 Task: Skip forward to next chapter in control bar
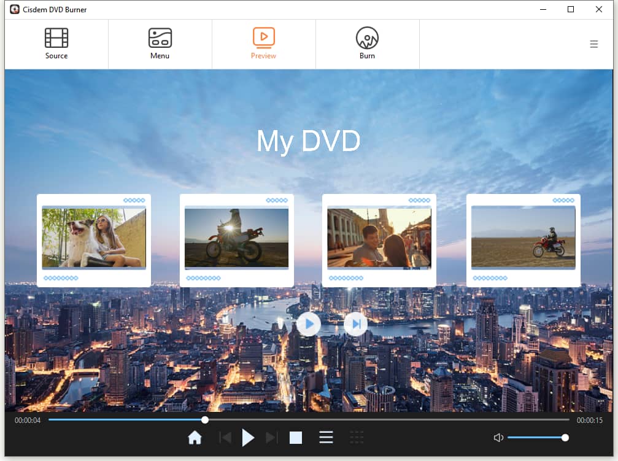271,437
